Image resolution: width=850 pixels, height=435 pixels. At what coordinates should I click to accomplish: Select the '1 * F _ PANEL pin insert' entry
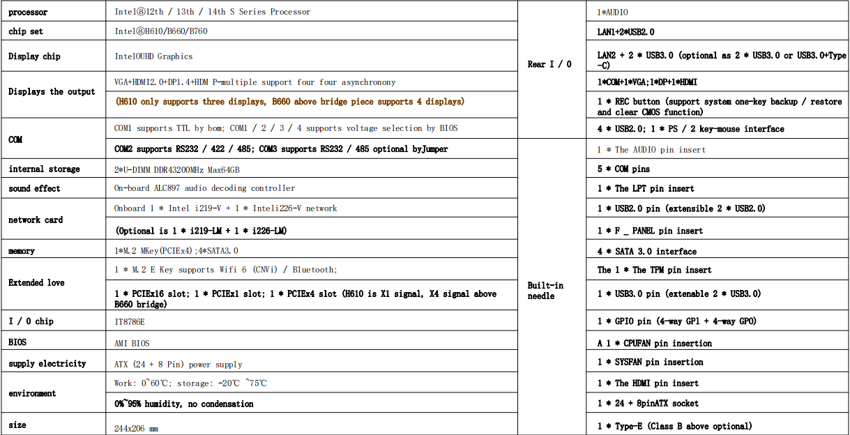(650, 231)
